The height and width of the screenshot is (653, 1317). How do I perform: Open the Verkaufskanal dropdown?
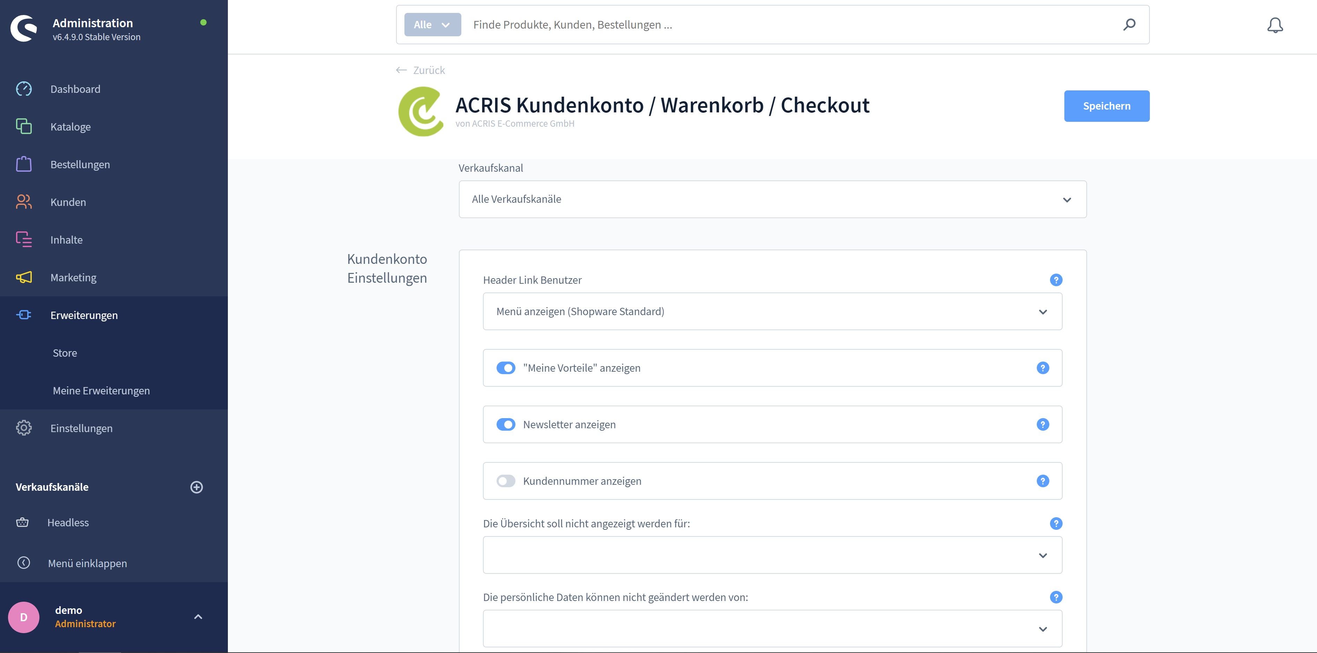pos(773,199)
